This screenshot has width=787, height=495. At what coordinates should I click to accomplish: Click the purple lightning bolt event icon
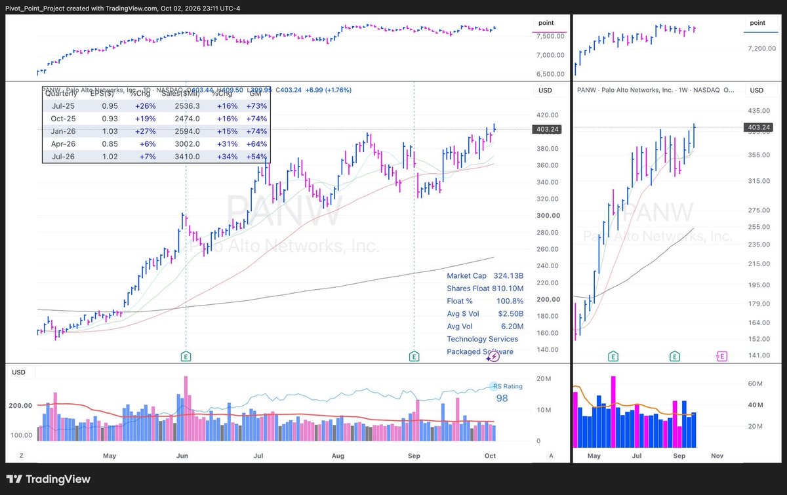(493, 356)
